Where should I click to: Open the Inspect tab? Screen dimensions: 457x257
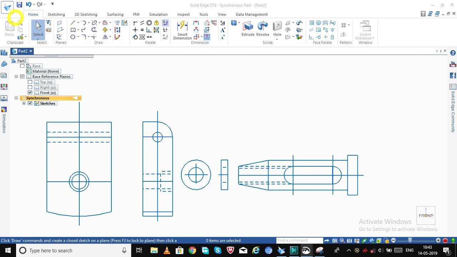184,14
